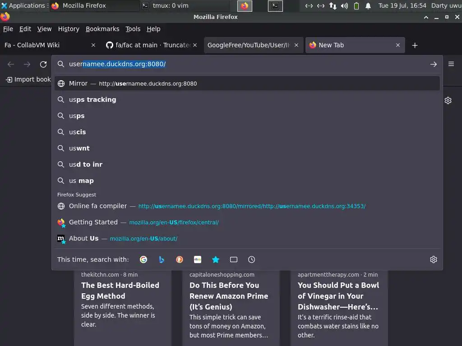
Task: Search in open Tabs icon
Action: pos(234,259)
